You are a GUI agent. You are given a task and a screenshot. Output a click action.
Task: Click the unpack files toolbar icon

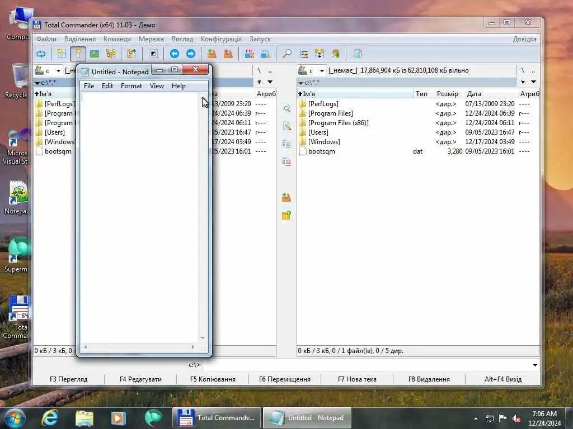click(x=228, y=54)
